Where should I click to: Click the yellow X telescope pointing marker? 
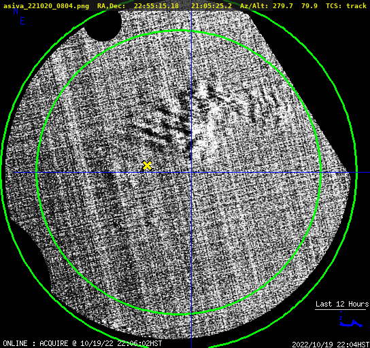tap(147, 166)
